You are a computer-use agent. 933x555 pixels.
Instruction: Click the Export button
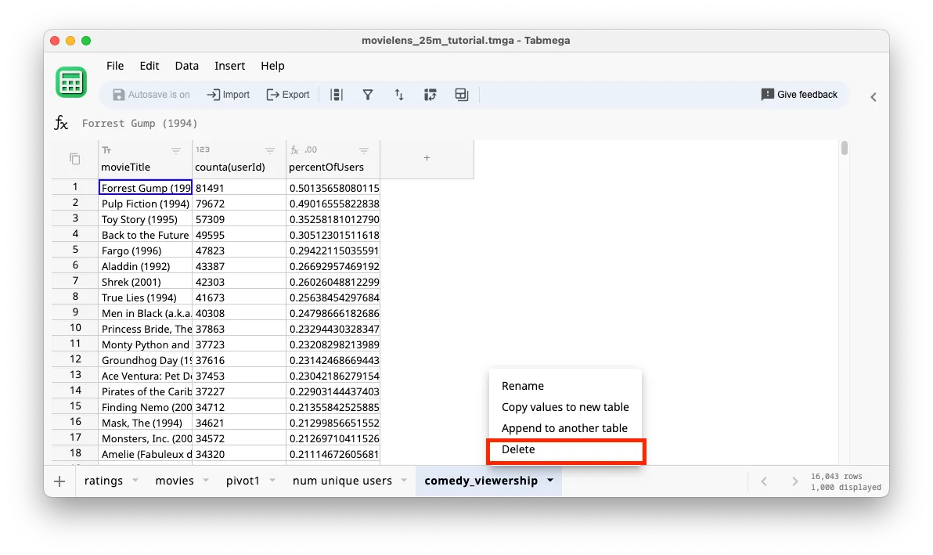(x=288, y=94)
